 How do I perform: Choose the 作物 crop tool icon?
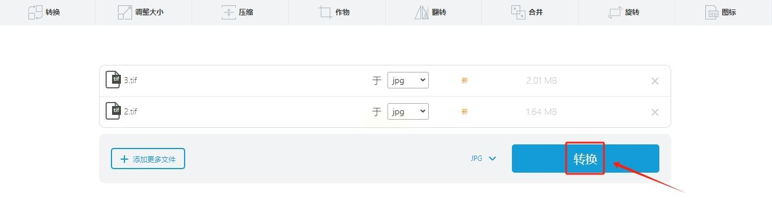(325, 12)
